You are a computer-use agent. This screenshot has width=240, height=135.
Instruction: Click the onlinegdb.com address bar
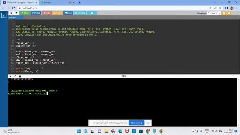(113, 8)
